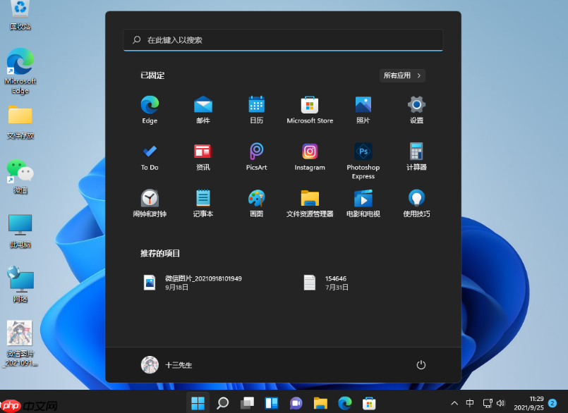Open network status tray icon
This screenshot has width=568, height=413.
pyautogui.click(x=488, y=403)
